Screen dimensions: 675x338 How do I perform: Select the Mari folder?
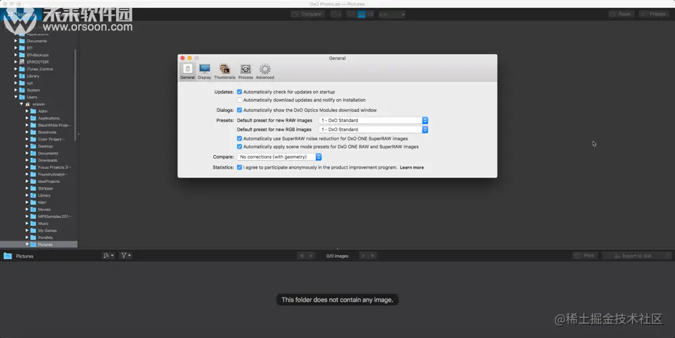[42, 202]
